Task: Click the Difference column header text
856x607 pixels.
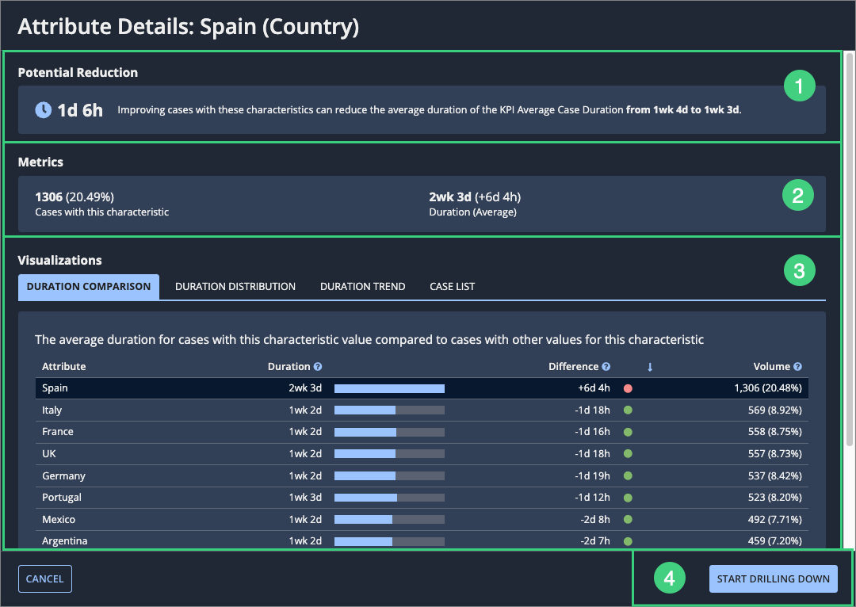Action: coord(573,367)
